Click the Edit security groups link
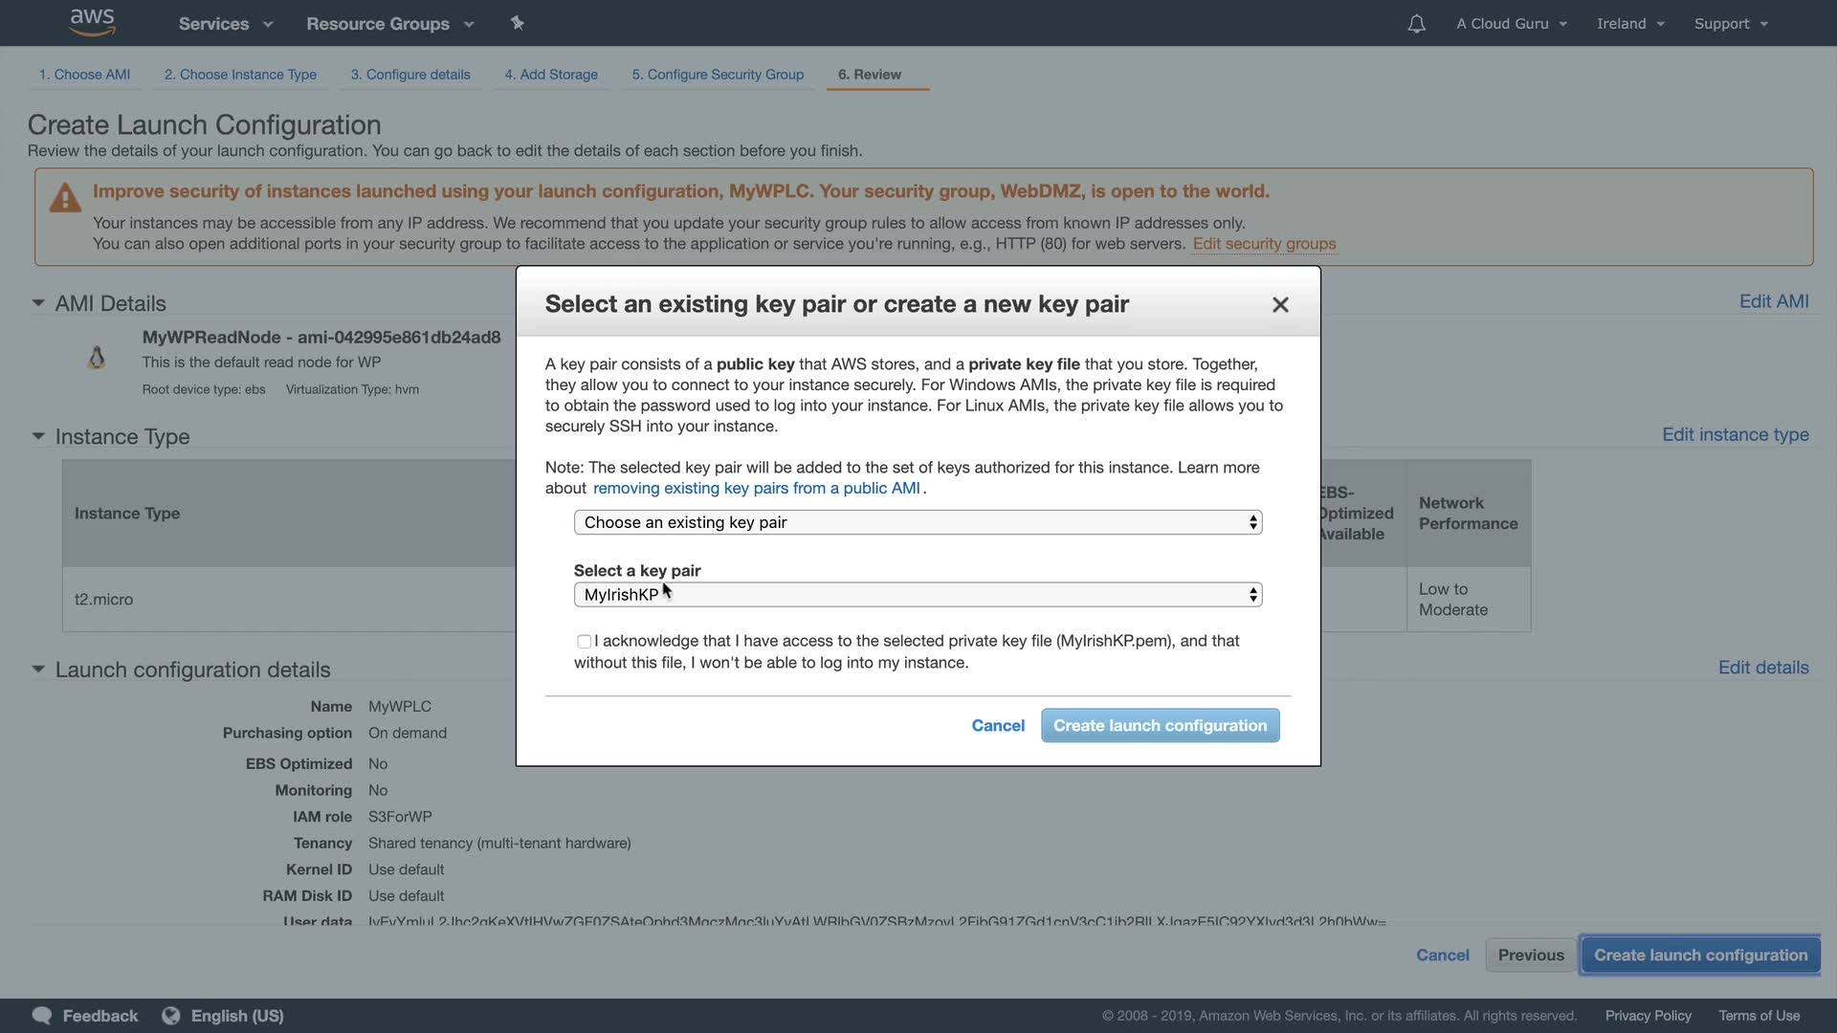Screen dimensions: 1837x1033 1264,244
